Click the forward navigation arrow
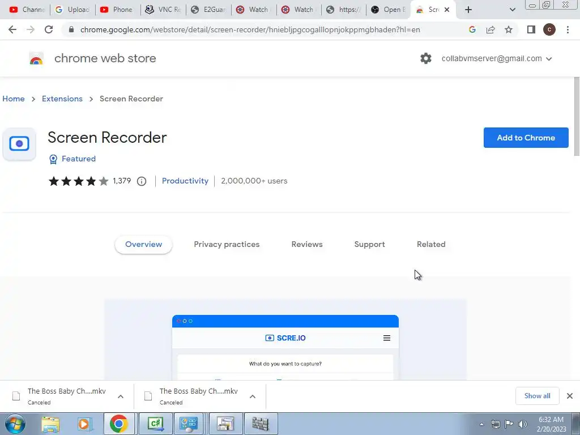Viewport: 580px width, 435px height. 31,29
